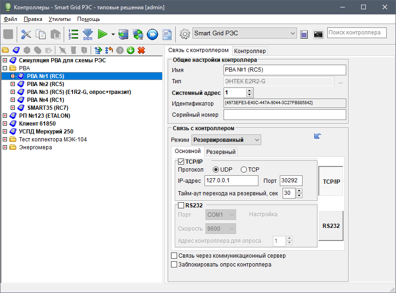Select the TCP protocol radio button

tap(244, 169)
